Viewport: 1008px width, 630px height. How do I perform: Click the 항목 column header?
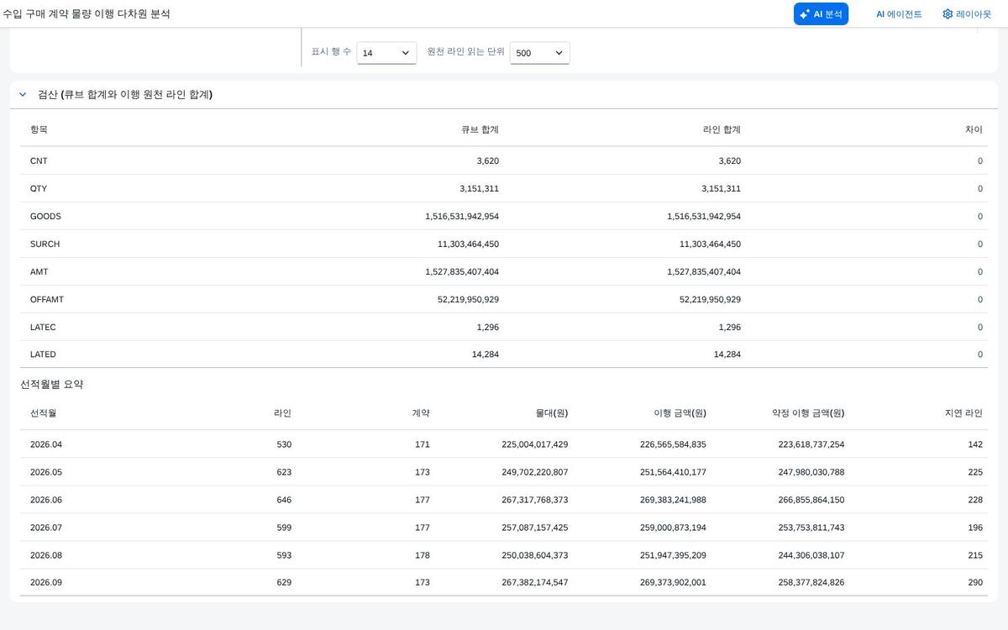point(39,129)
